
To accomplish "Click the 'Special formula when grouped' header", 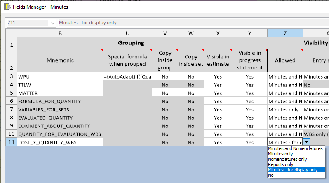I will [x=127, y=60].
